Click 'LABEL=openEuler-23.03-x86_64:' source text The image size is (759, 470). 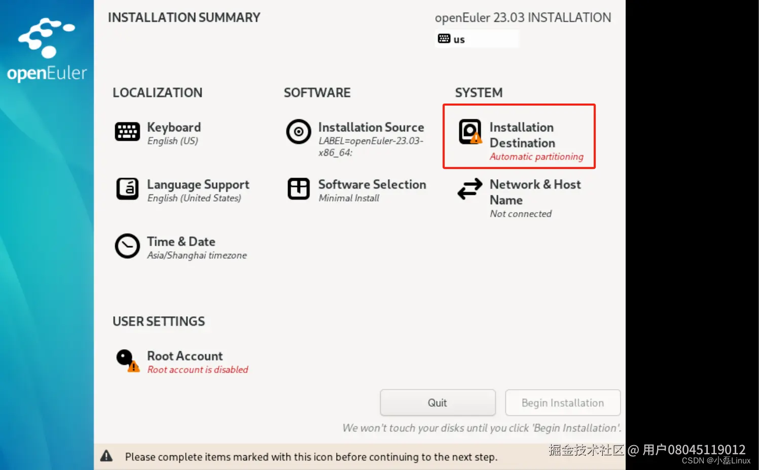coord(371,147)
